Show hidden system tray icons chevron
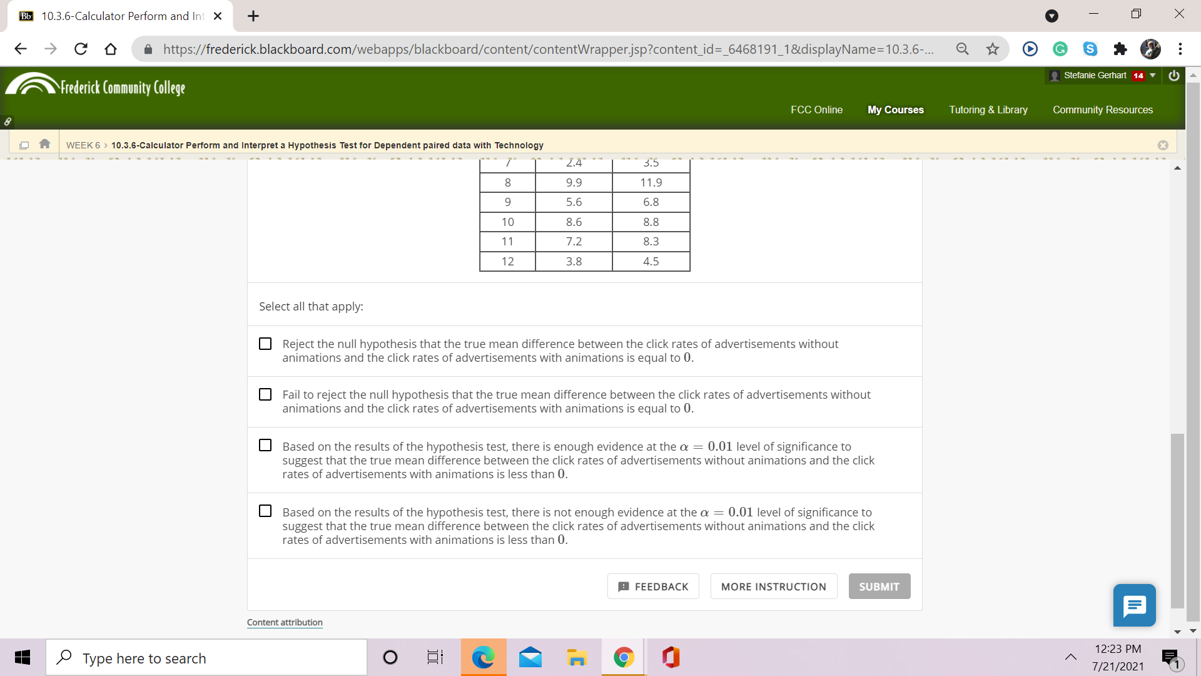 (x=1071, y=657)
